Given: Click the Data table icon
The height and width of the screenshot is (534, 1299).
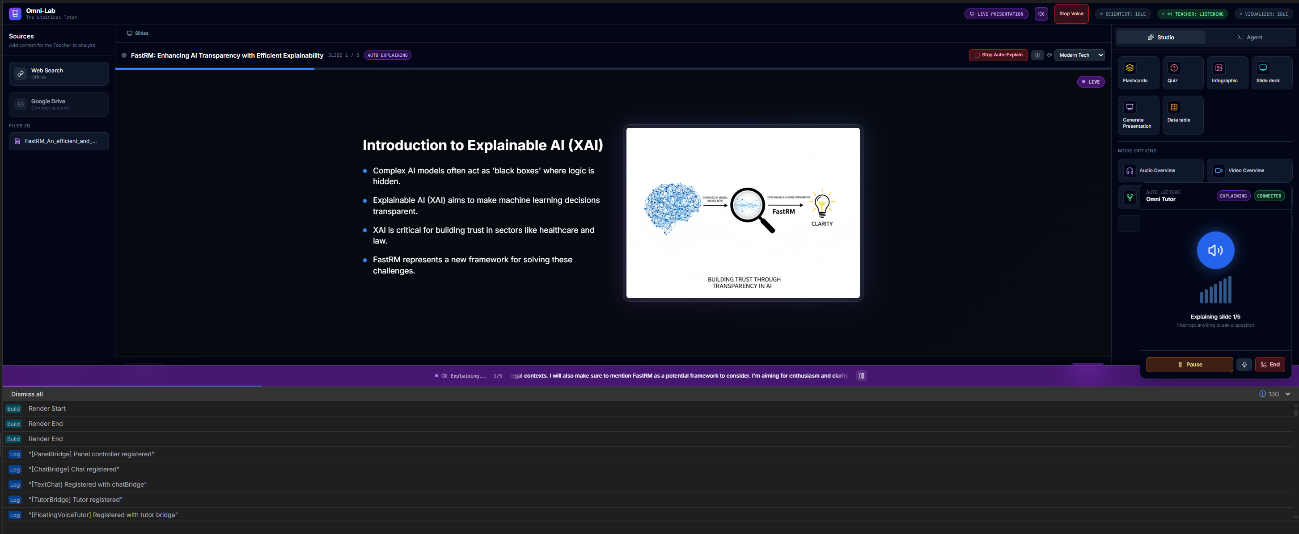Looking at the screenshot, I should (x=1173, y=107).
